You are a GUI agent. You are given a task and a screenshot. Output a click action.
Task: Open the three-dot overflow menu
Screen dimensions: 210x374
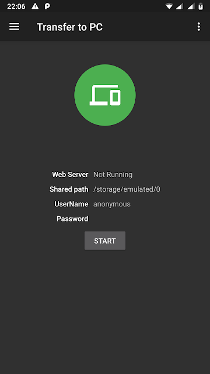point(199,27)
